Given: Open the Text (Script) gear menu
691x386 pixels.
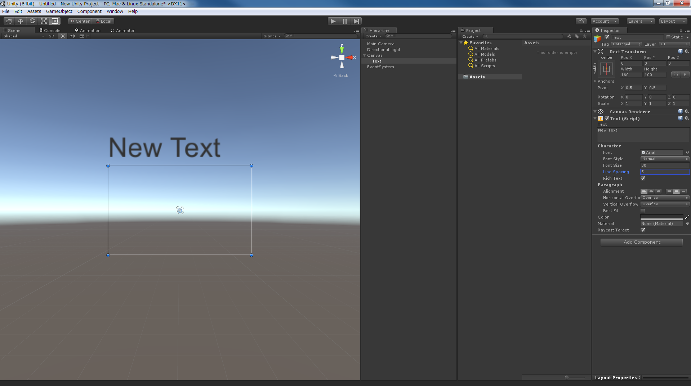Looking at the screenshot, I should (x=687, y=118).
